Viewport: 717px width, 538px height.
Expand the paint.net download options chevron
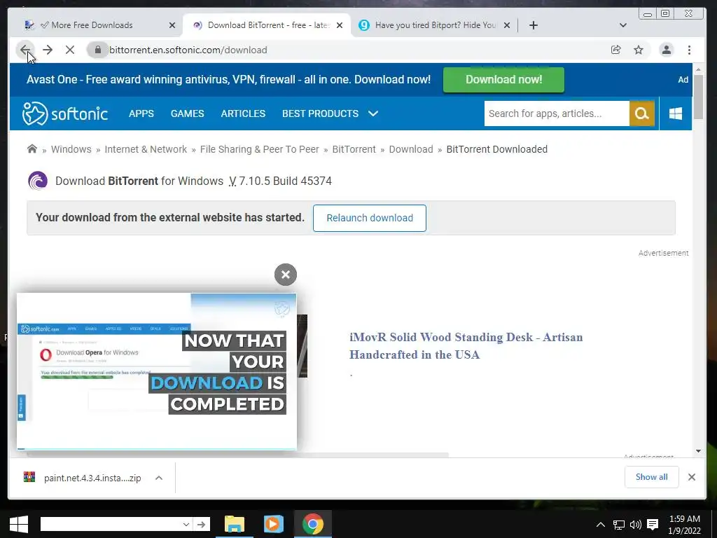159,478
